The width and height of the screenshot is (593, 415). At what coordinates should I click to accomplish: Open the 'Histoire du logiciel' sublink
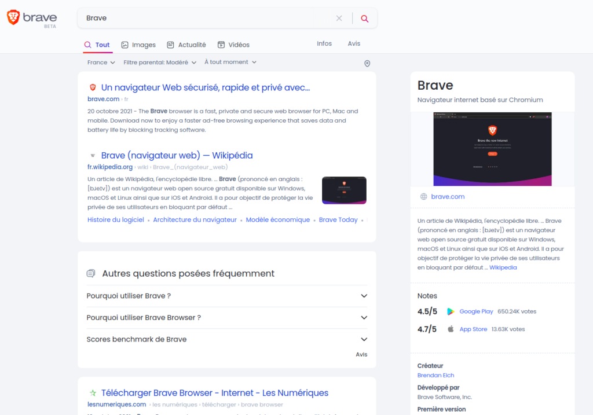[116, 219]
